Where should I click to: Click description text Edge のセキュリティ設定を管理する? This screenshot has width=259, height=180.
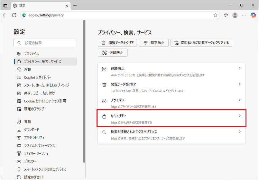click(131, 122)
